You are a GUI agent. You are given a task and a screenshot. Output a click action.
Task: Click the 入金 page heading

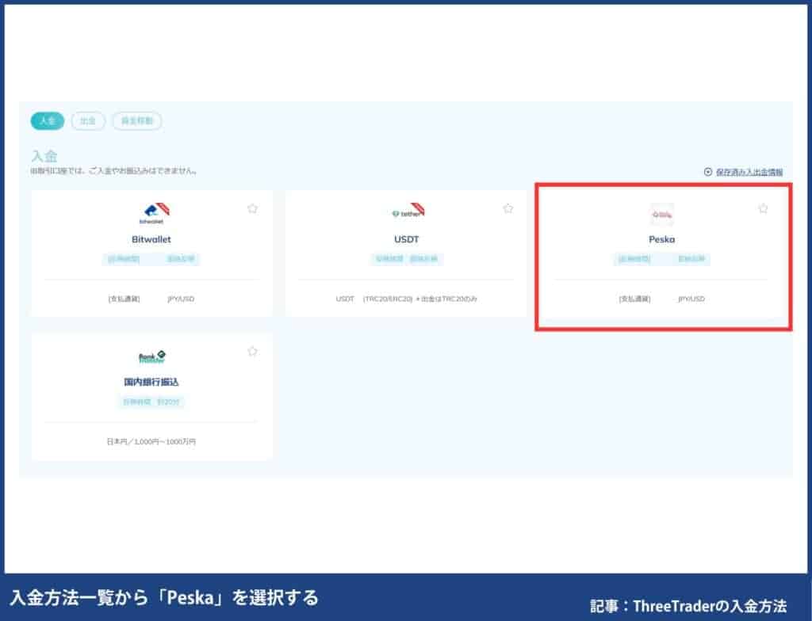coord(44,156)
